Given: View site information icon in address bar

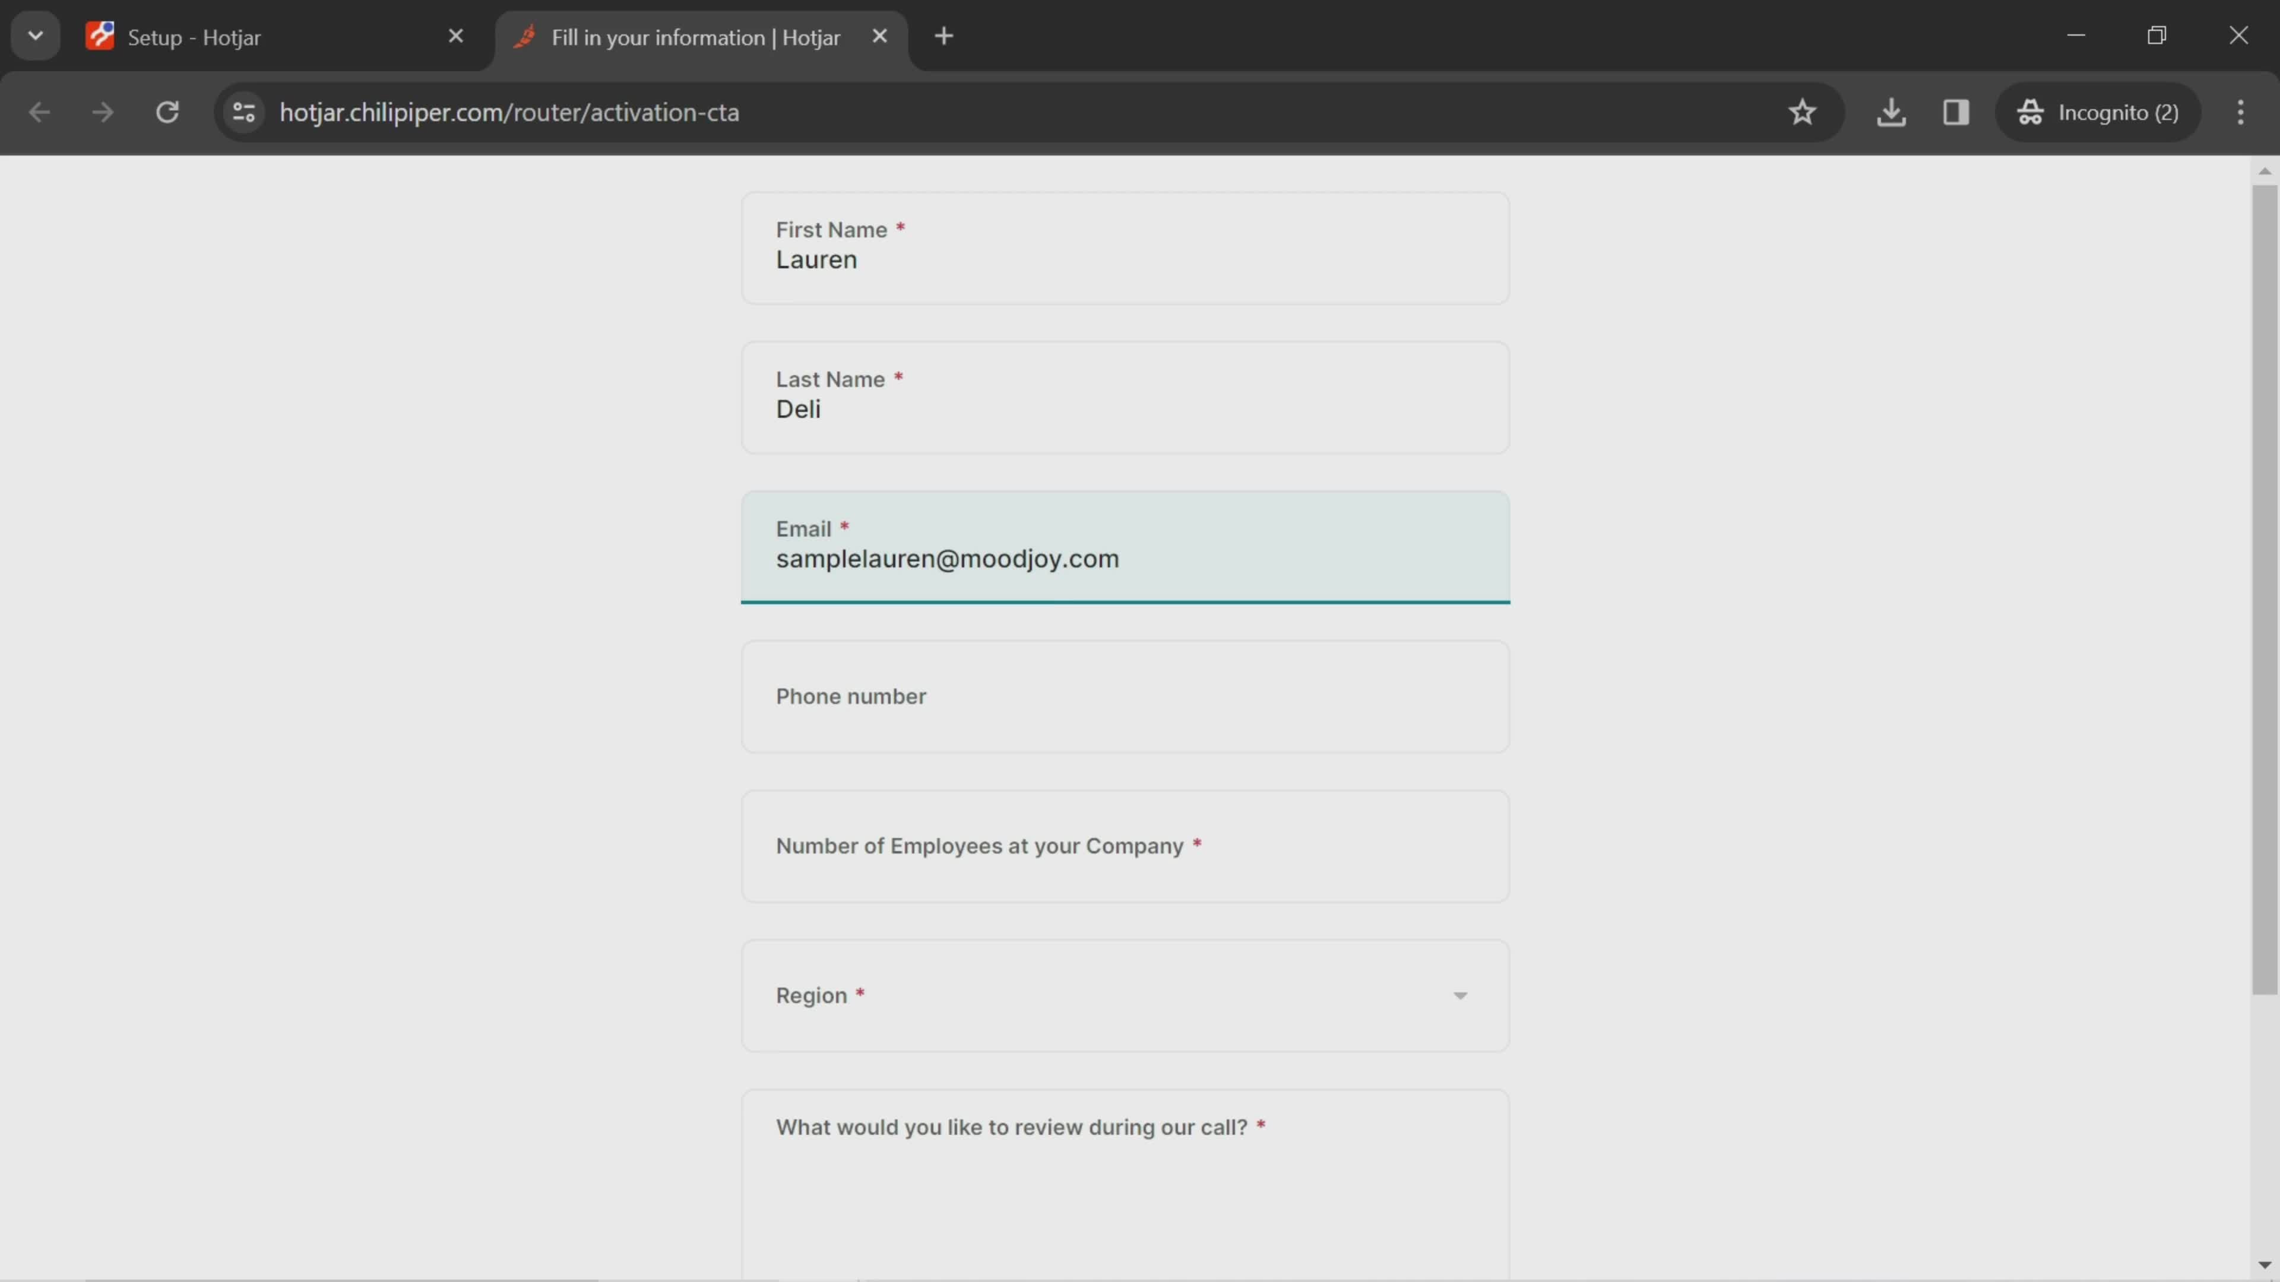Looking at the screenshot, I should coord(243,112).
